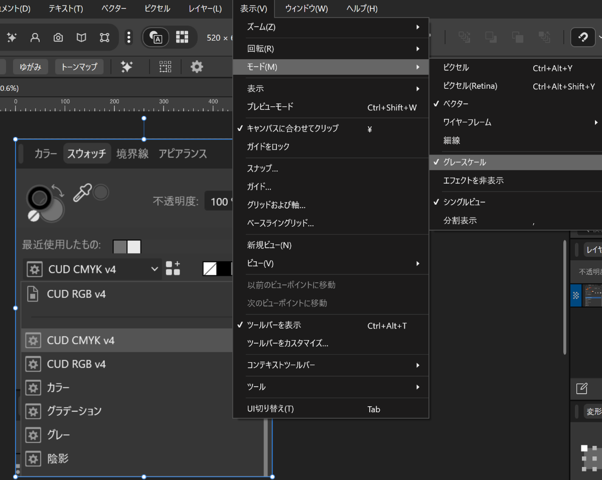Click the Forward One arrange icon

pyautogui.click(x=517, y=37)
